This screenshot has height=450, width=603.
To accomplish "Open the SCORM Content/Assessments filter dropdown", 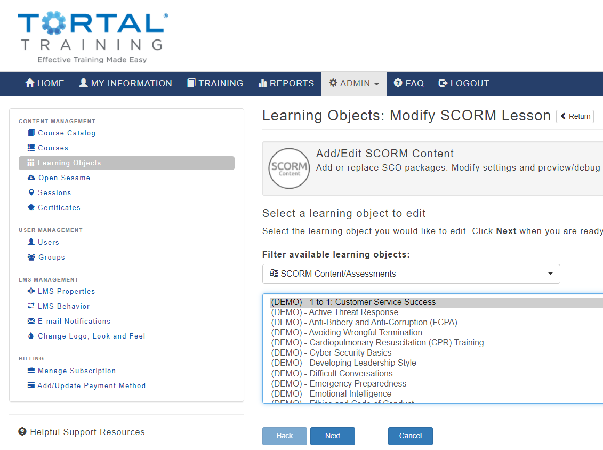I will pyautogui.click(x=411, y=274).
